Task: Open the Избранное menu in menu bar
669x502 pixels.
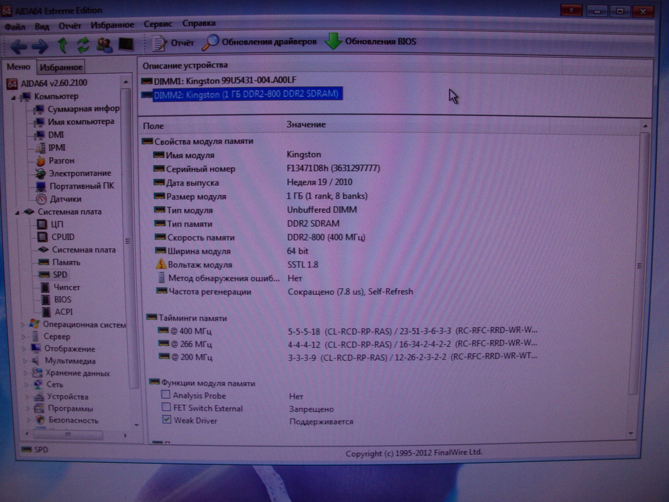Action: pyautogui.click(x=112, y=25)
